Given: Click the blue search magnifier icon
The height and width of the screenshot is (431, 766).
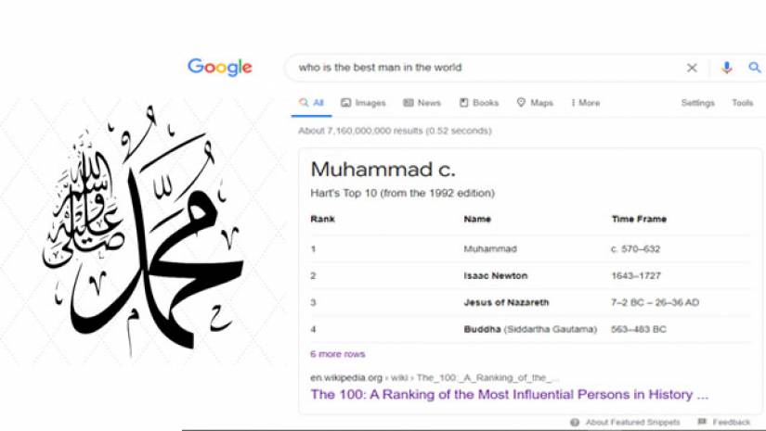Looking at the screenshot, I should pyautogui.click(x=755, y=68).
